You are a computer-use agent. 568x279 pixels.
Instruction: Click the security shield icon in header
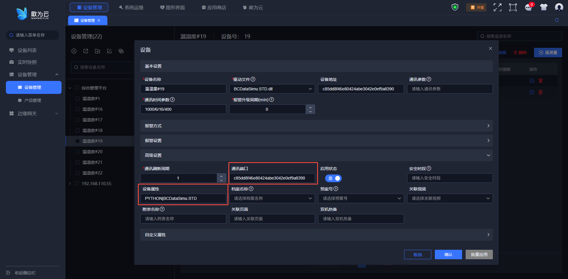(455, 7)
